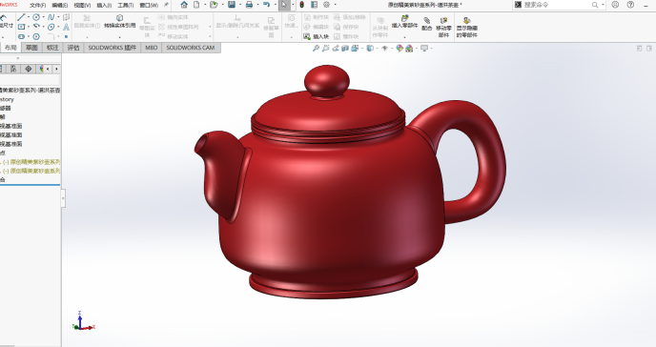This screenshot has height=347, width=656.
Task: Expand the New document dropdown arrow
Action: point(204,5)
